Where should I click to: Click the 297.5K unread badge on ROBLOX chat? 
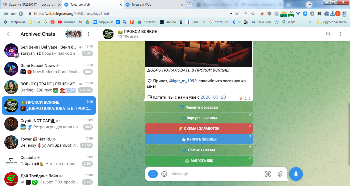pos(85,90)
